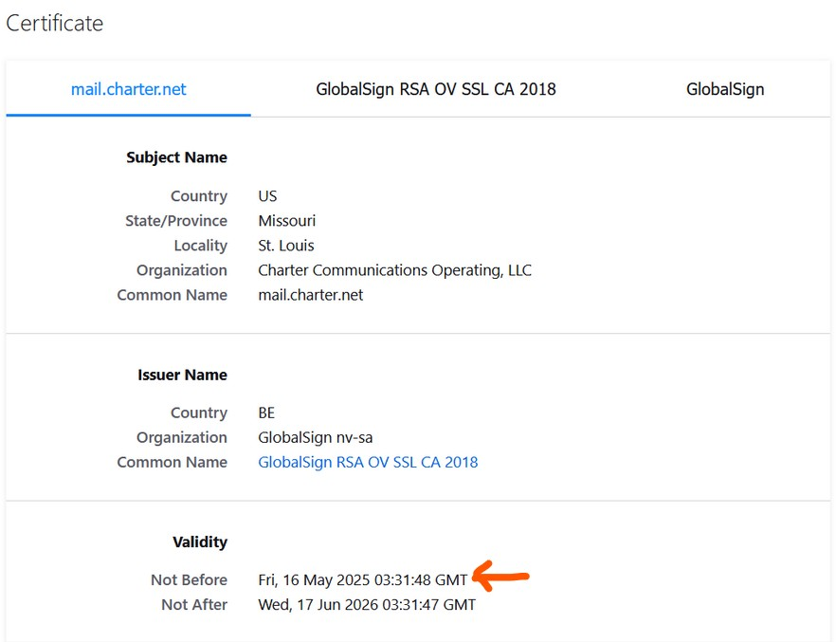The width and height of the screenshot is (836, 642).
Task: Select the subject common name mail.charter.net value
Action: (311, 295)
